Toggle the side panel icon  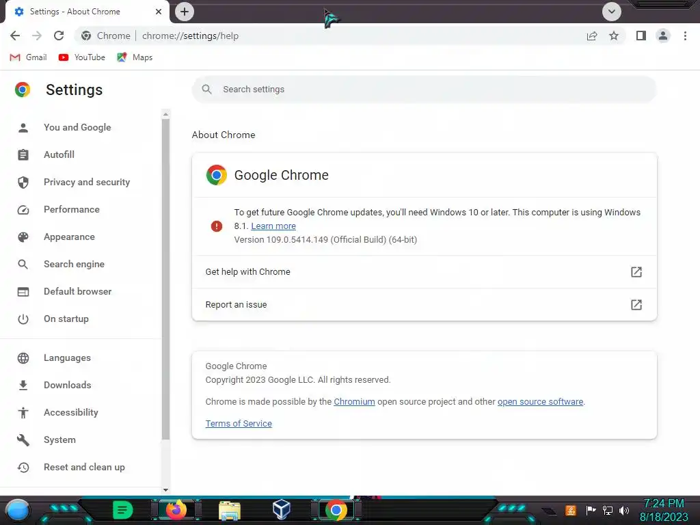point(641,36)
